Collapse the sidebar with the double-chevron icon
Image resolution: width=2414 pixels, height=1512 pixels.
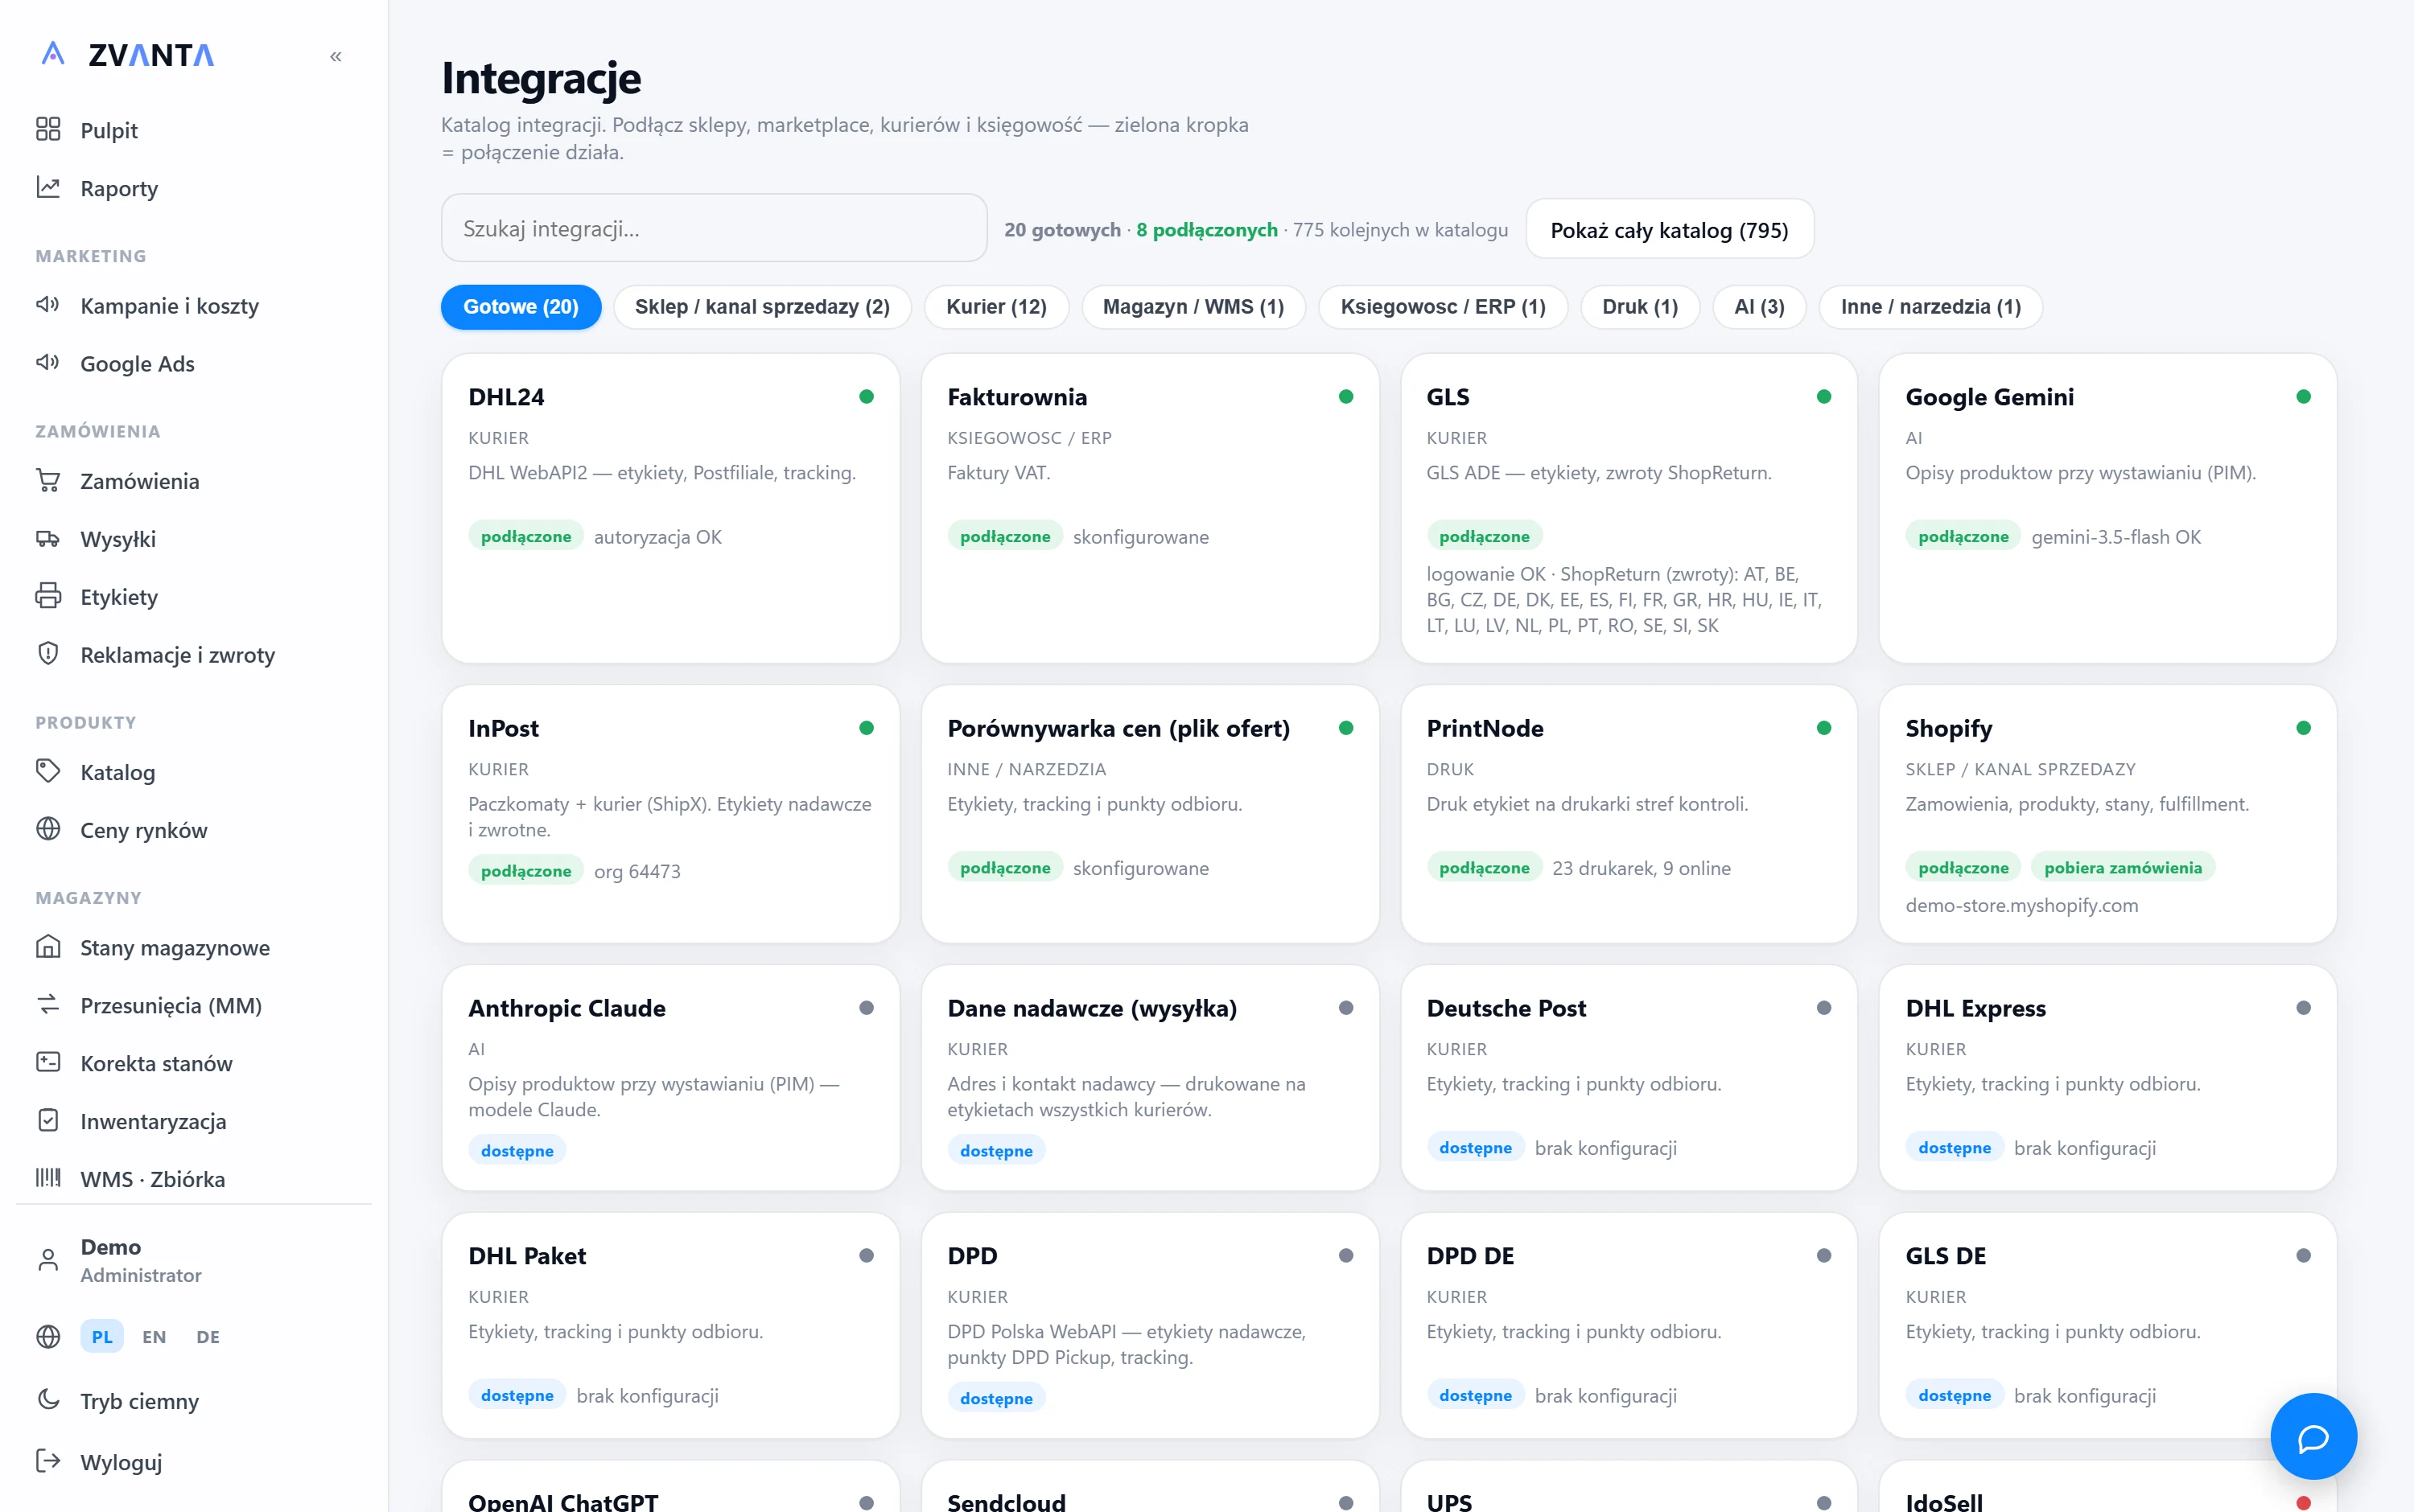pos(336,57)
